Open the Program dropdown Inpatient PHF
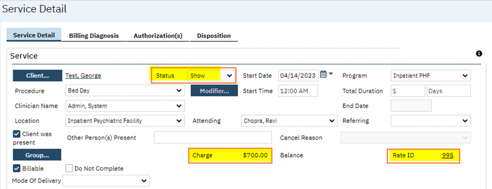The width and height of the screenshot is (492, 189). [x=430, y=76]
